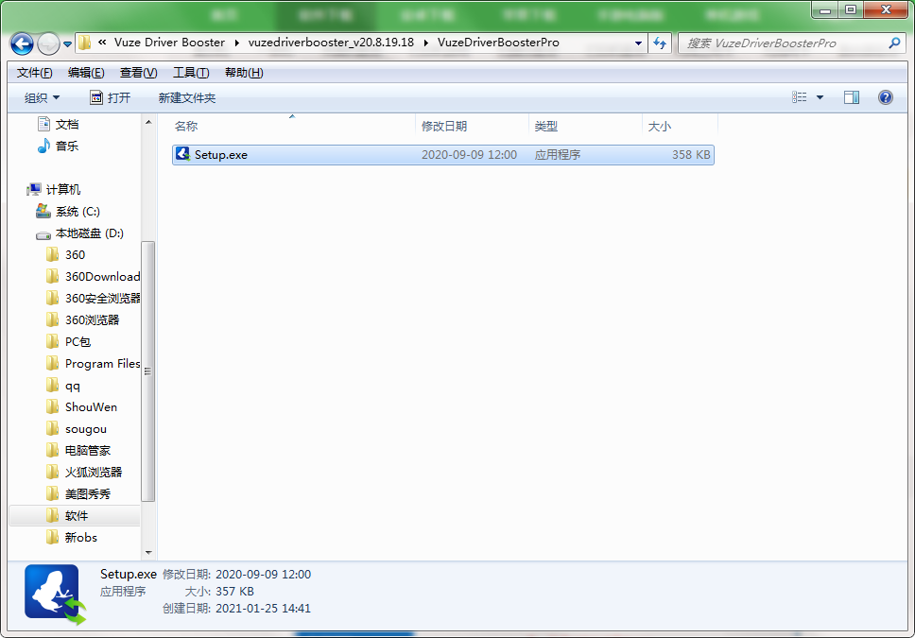The width and height of the screenshot is (915, 638).
Task: Open the 360Download folder
Action: coord(102,277)
